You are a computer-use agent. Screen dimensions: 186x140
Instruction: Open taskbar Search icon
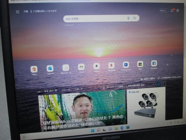point(99,130)
